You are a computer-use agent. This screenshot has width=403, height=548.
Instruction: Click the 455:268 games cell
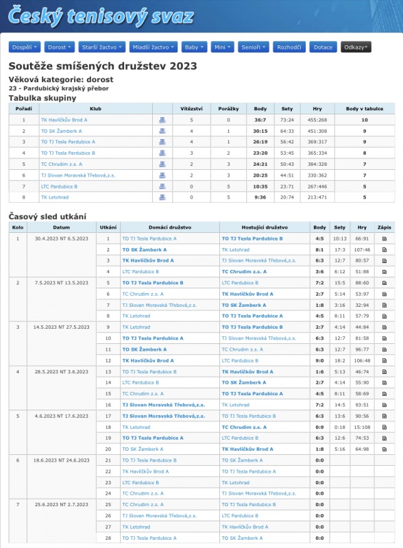click(317, 120)
